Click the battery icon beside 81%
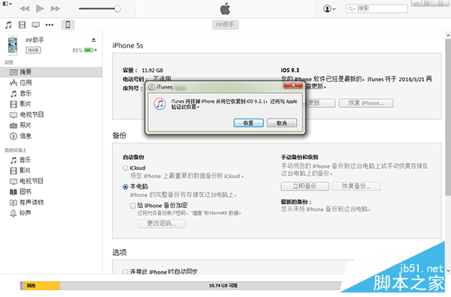 tap(89, 50)
